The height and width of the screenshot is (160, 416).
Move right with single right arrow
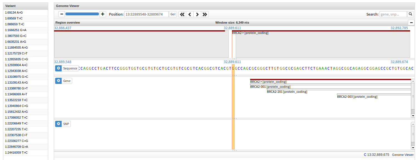(197, 14)
